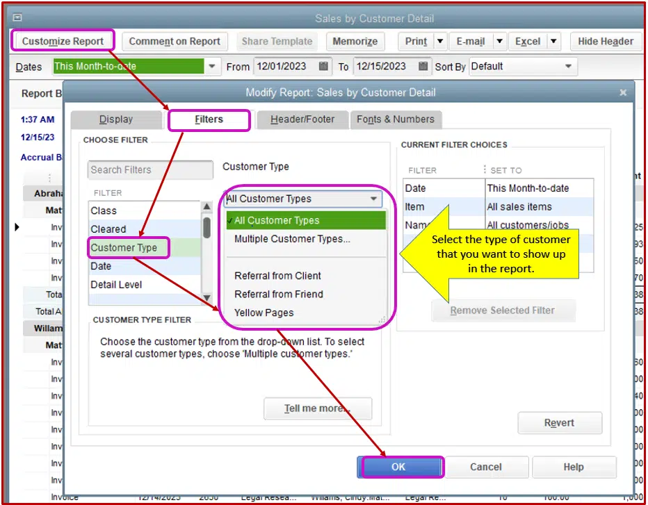648x505 pixels.
Task: Confirm the dialog with OK
Action: 399,467
